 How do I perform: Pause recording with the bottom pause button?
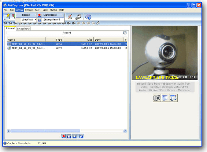[69, 136]
